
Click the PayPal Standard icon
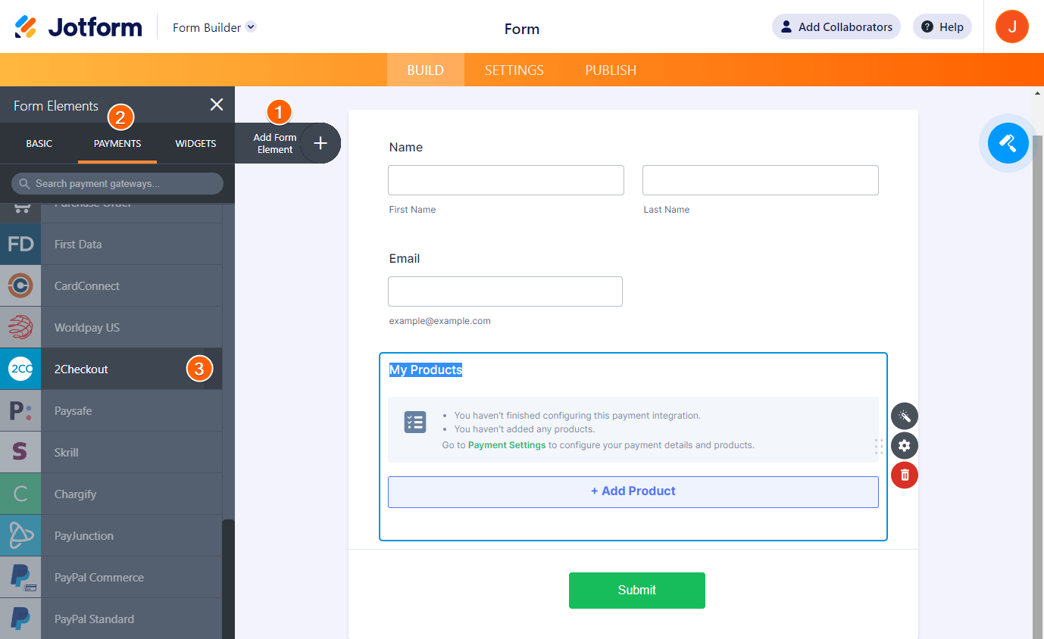coord(20,619)
